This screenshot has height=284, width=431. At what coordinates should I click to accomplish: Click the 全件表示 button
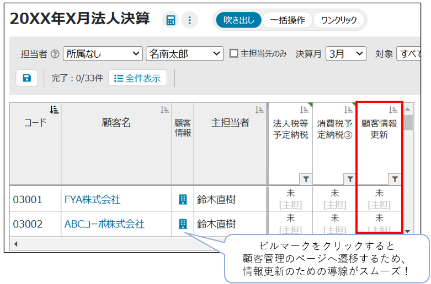coord(137,78)
